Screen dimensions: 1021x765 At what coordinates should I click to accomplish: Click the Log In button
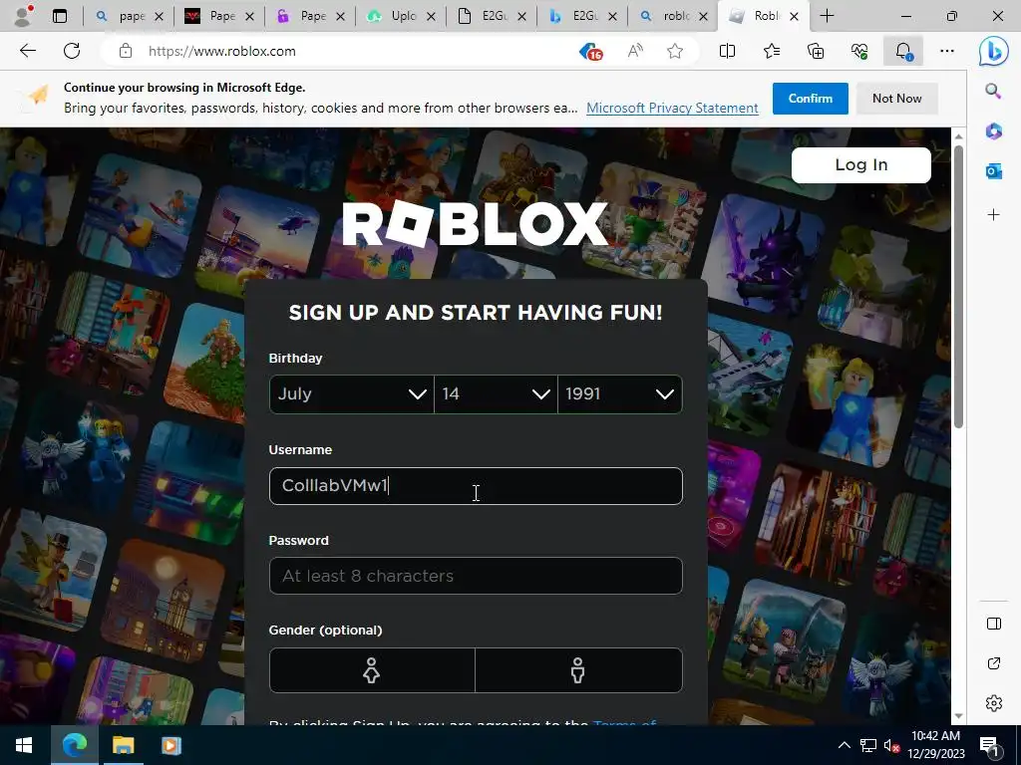[860, 165]
